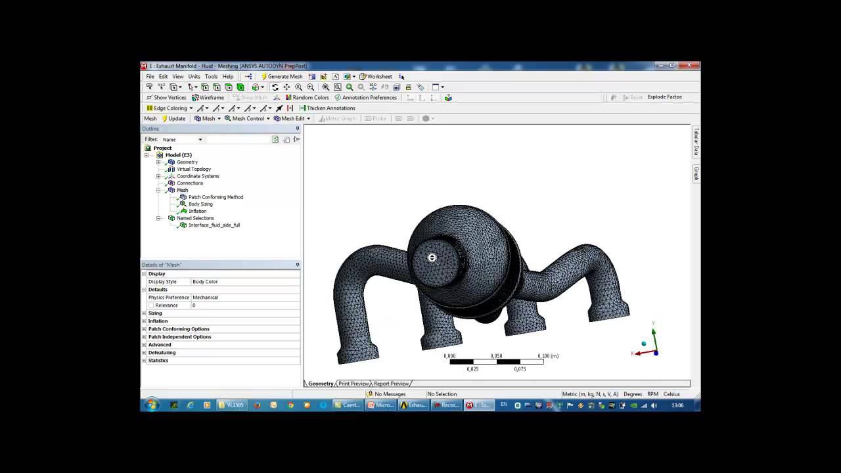
Task: Expand the Patch Conforming Options section
Action: point(144,329)
